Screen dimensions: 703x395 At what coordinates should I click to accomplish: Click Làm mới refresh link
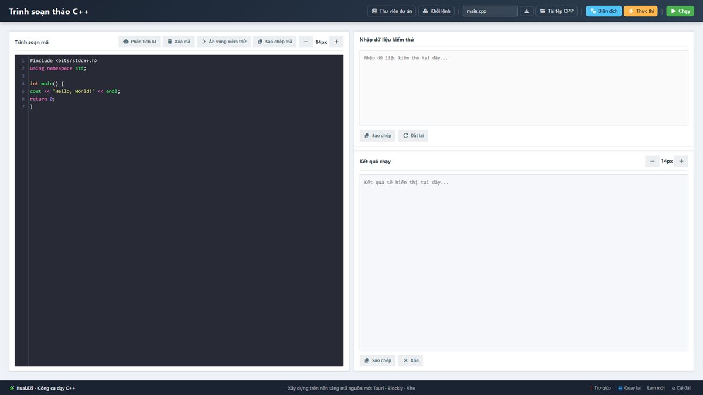656,388
